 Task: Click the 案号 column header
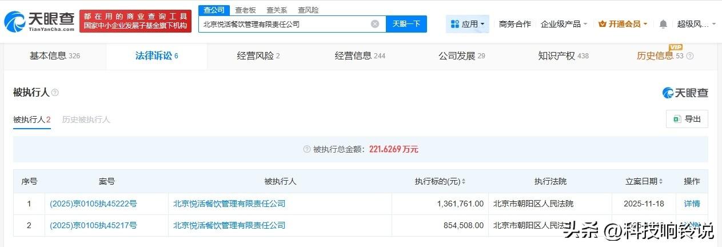(x=107, y=181)
